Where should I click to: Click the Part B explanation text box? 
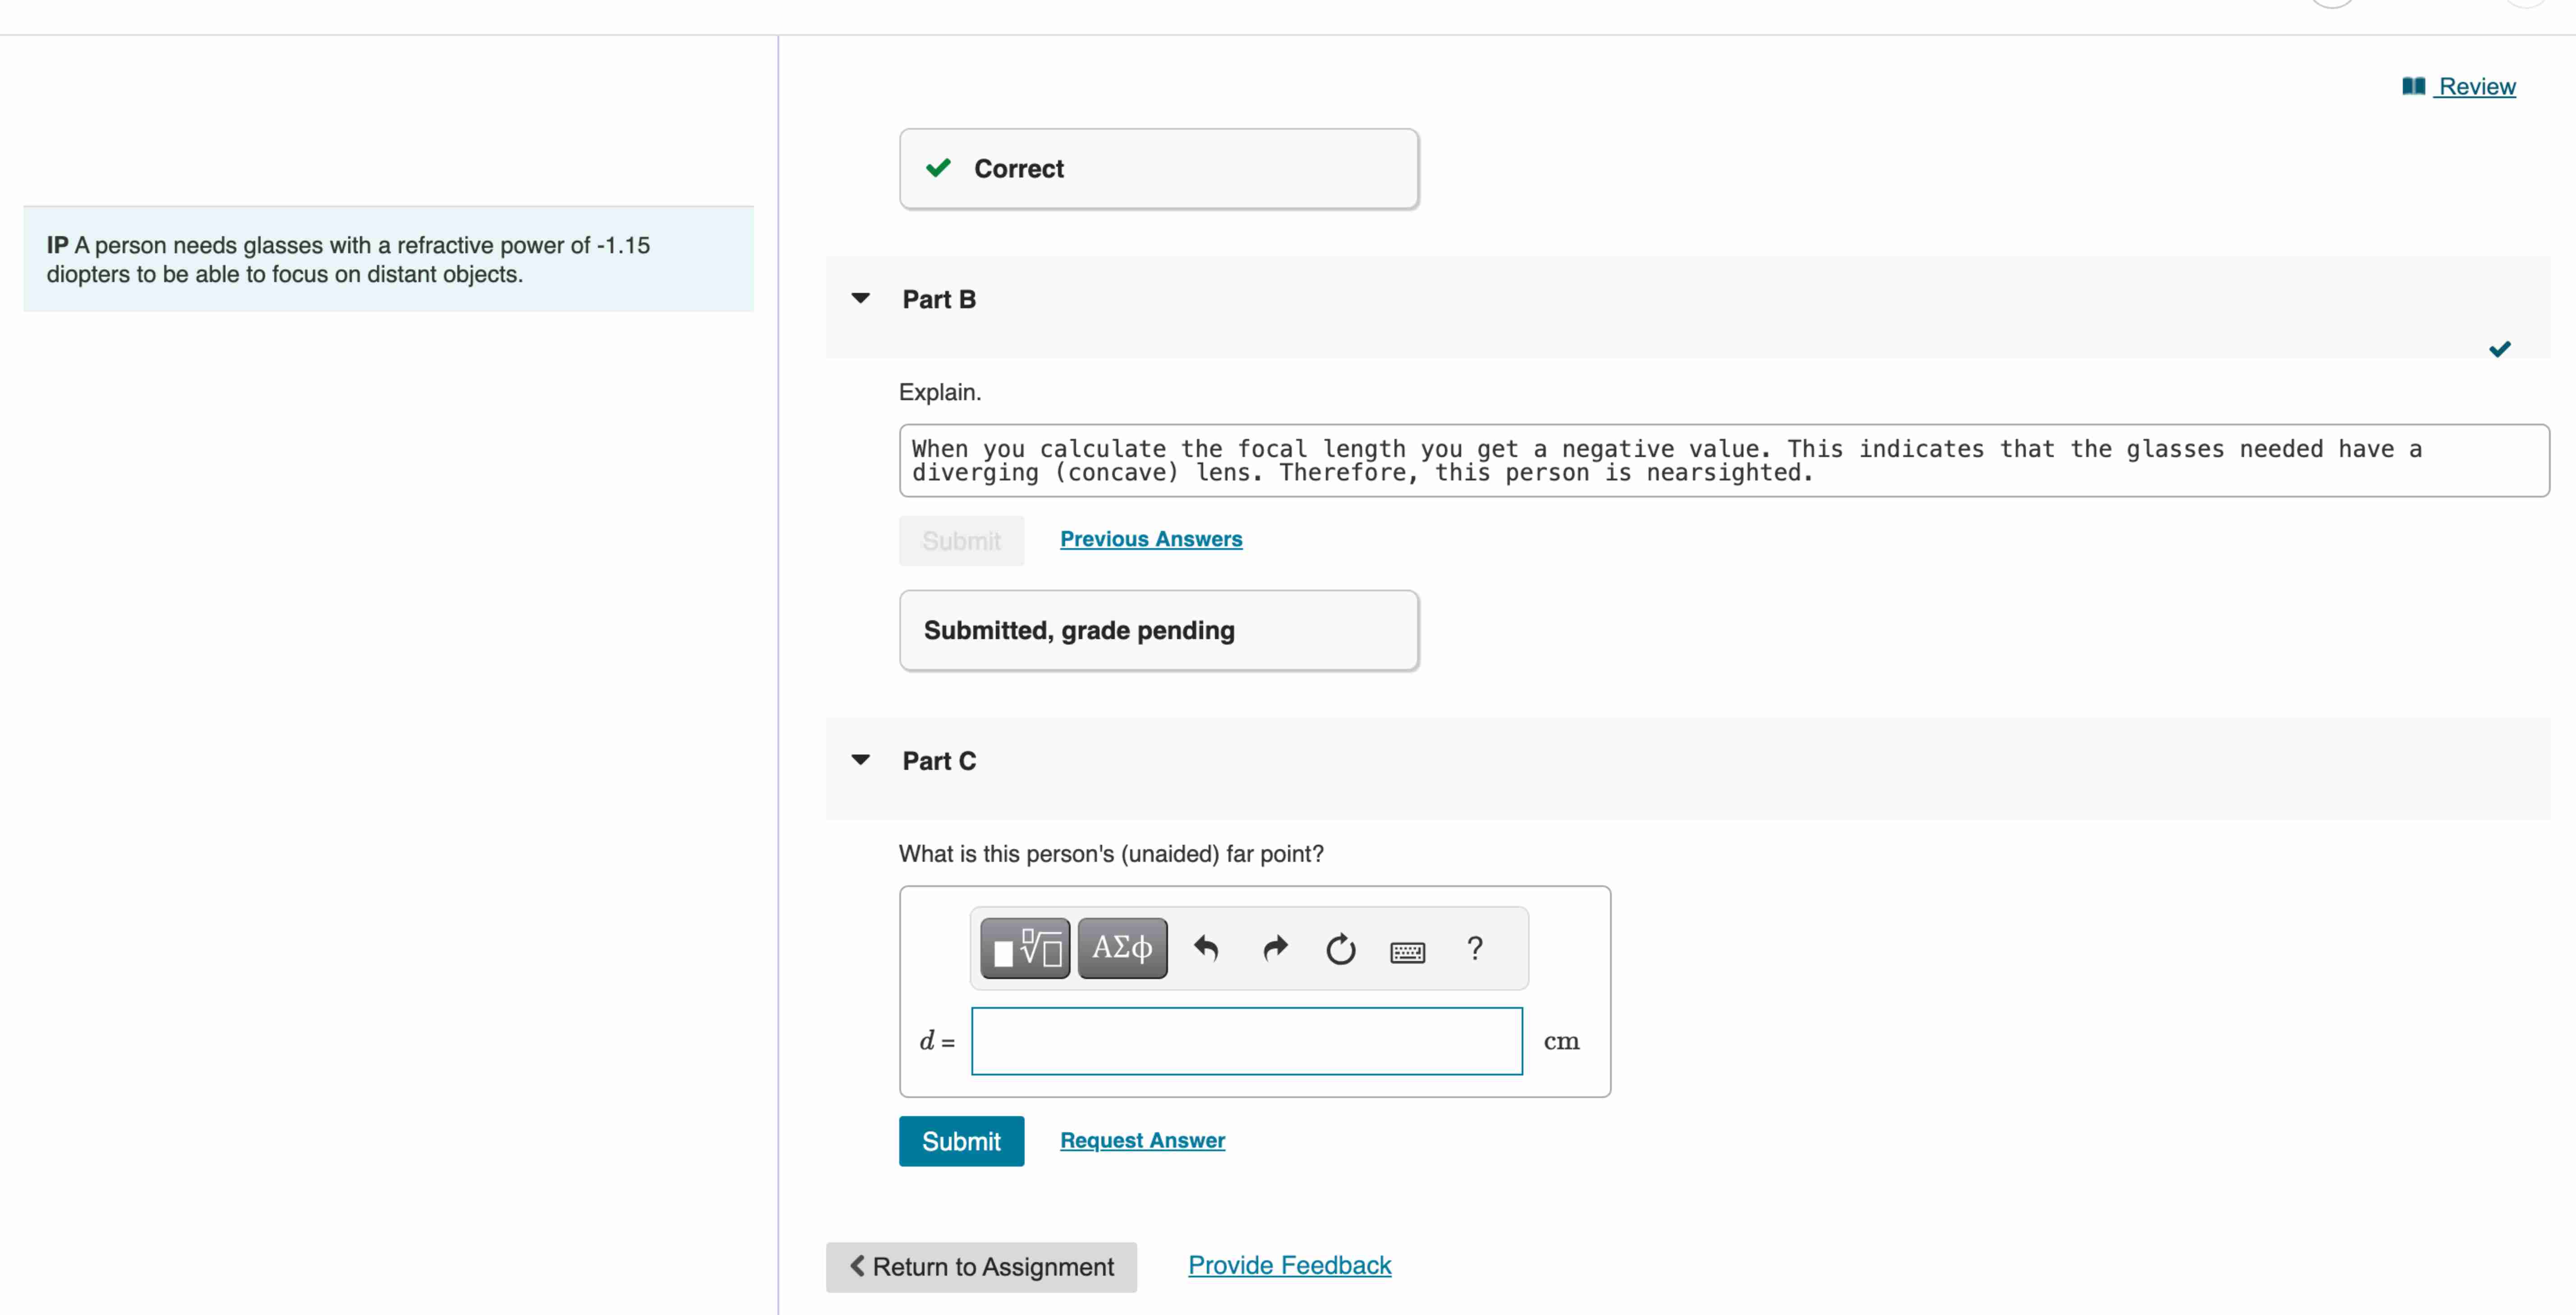1723,461
